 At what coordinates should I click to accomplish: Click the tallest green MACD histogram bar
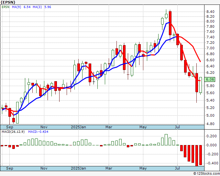(166, 140)
